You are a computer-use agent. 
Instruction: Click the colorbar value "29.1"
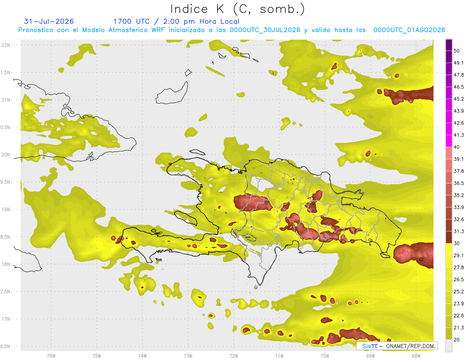(x=459, y=255)
